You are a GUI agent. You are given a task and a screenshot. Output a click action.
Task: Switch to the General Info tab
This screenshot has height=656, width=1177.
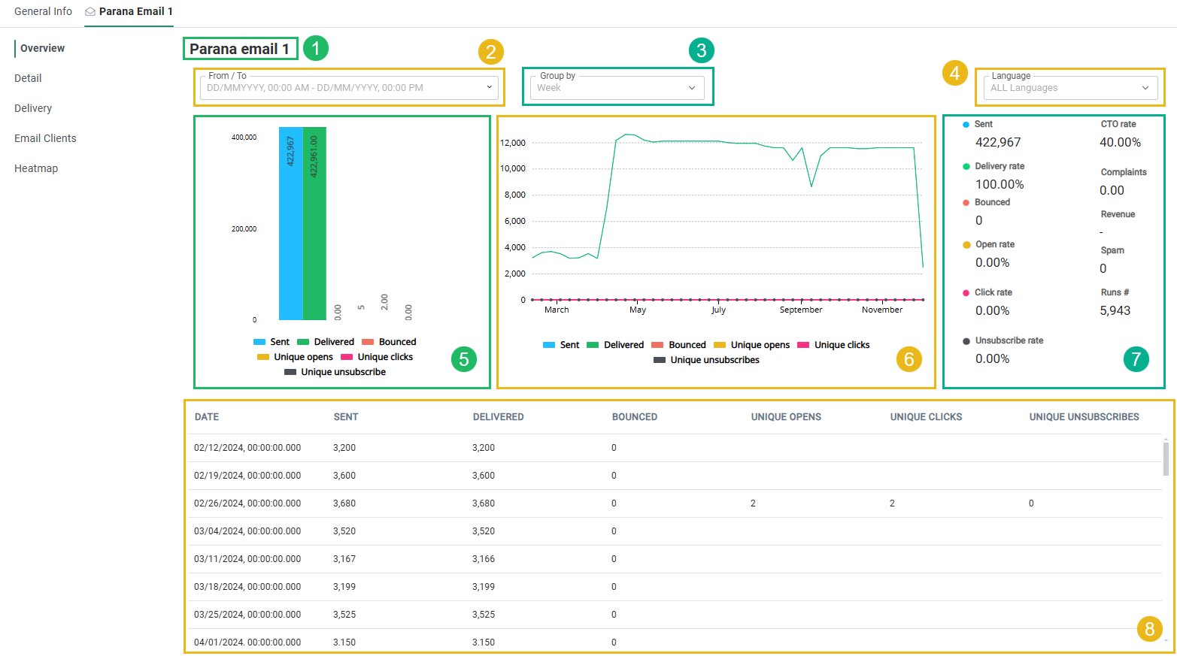(x=43, y=12)
